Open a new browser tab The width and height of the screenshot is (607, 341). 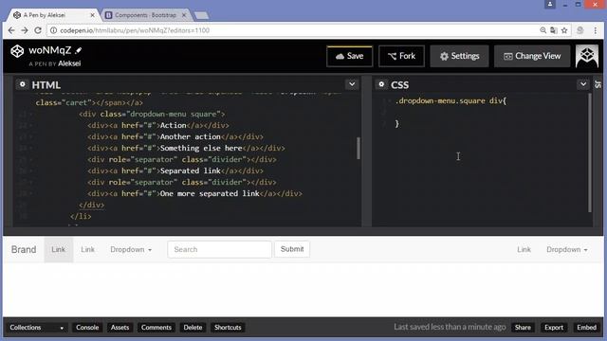tap(201, 15)
